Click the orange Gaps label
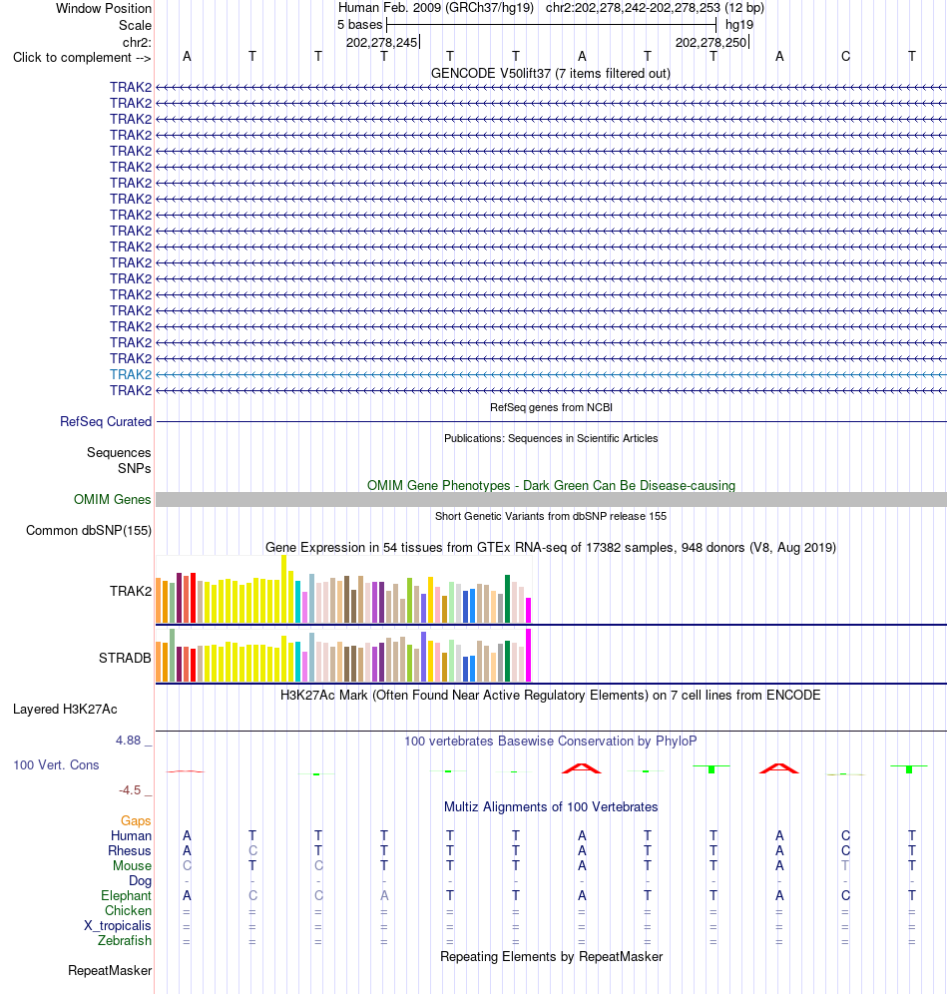The image size is (948, 994). (x=136, y=821)
